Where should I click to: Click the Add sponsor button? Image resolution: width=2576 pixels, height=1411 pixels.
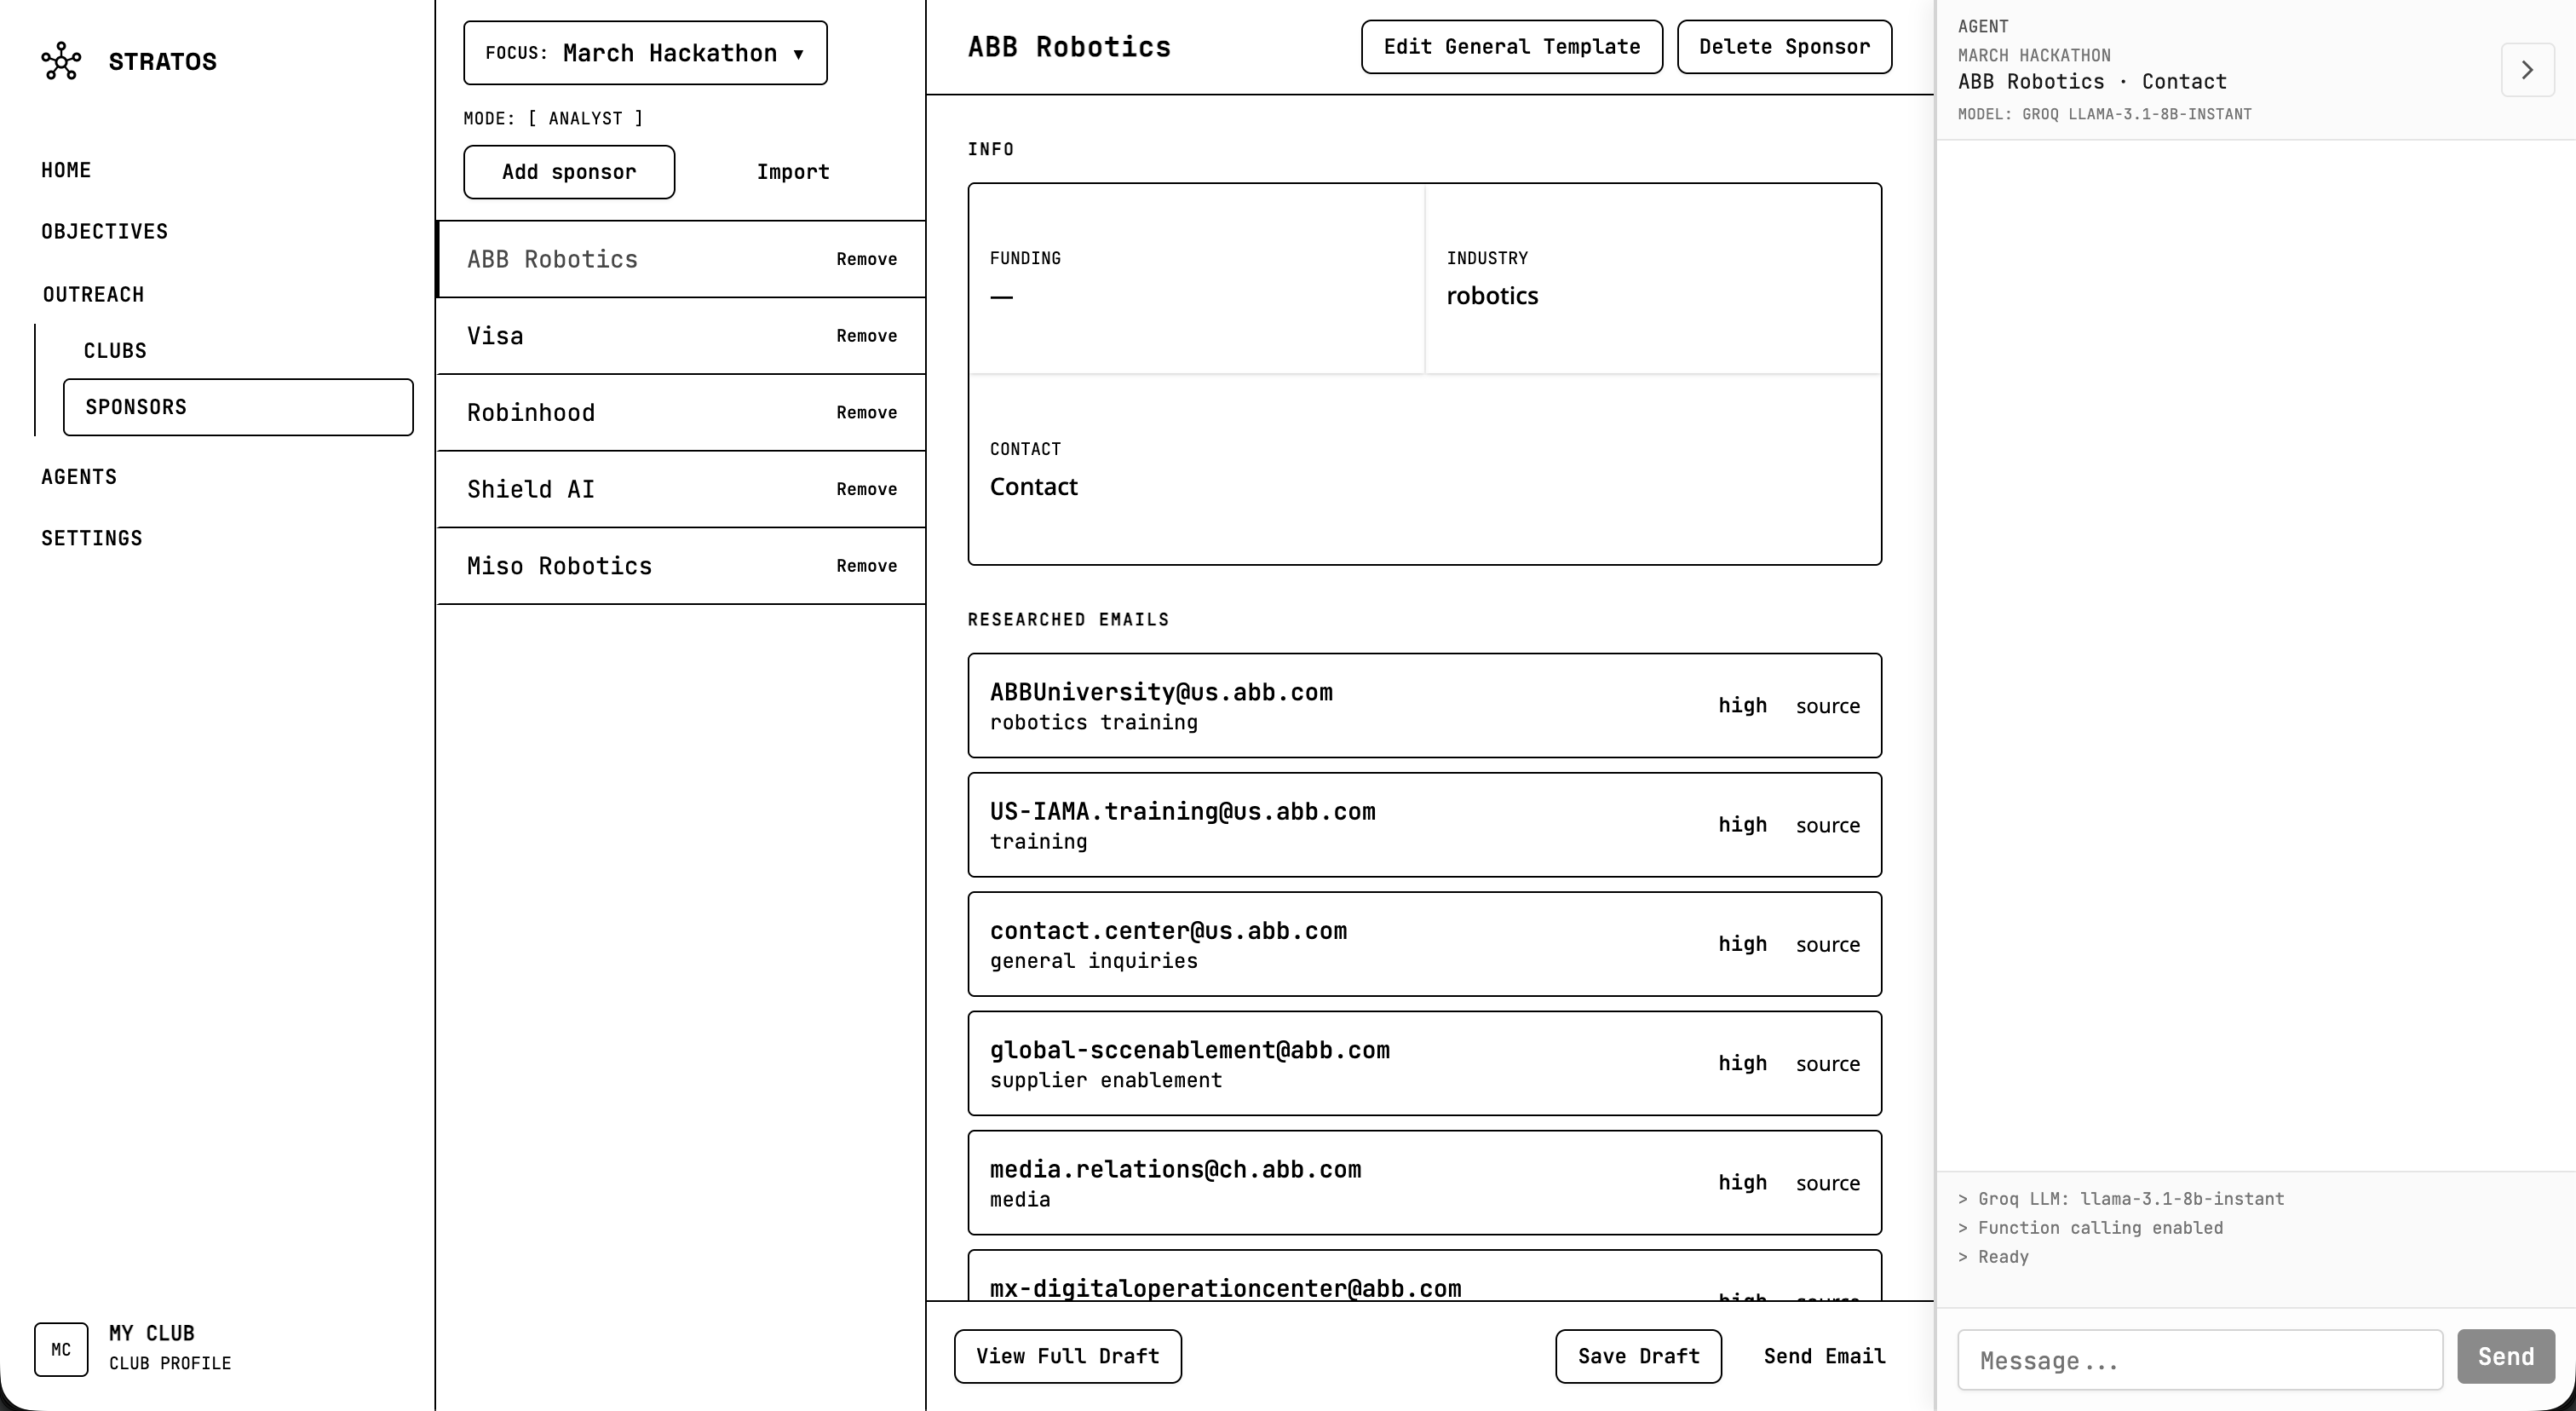tap(569, 172)
